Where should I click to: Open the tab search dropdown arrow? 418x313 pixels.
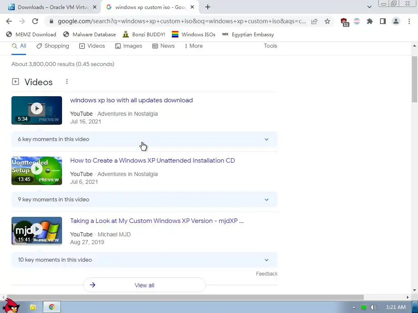369,7
